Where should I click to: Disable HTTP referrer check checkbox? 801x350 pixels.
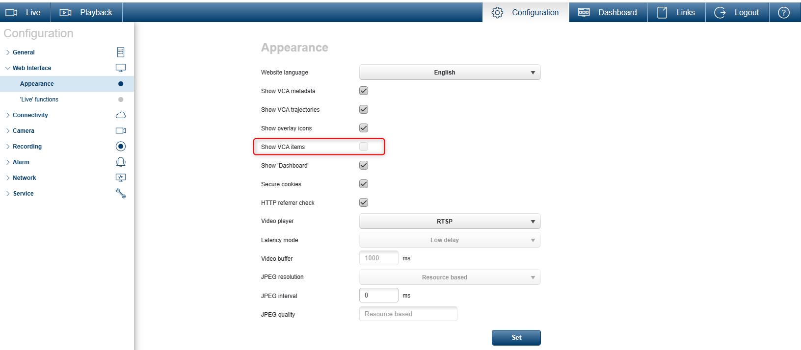click(x=364, y=202)
